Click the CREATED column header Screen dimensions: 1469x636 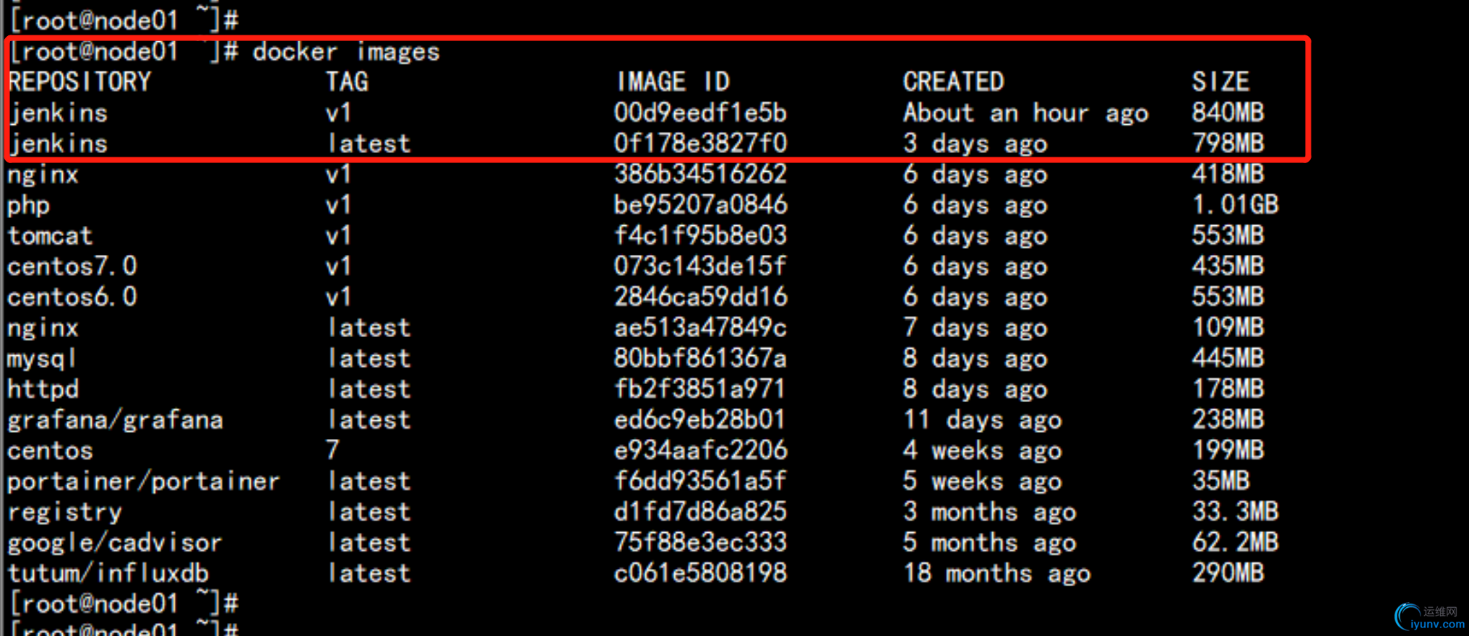pyautogui.click(x=953, y=82)
